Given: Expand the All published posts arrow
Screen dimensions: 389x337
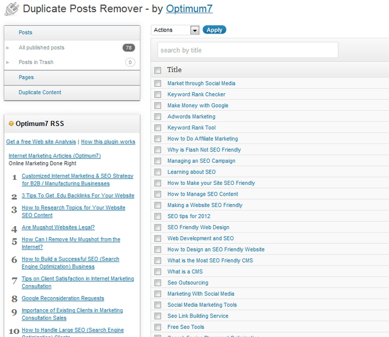Looking at the screenshot, I should click(x=8, y=48).
